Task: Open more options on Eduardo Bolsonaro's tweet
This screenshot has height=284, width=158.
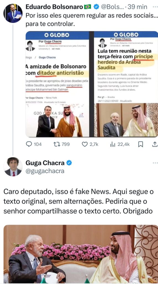Action: (155, 7)
